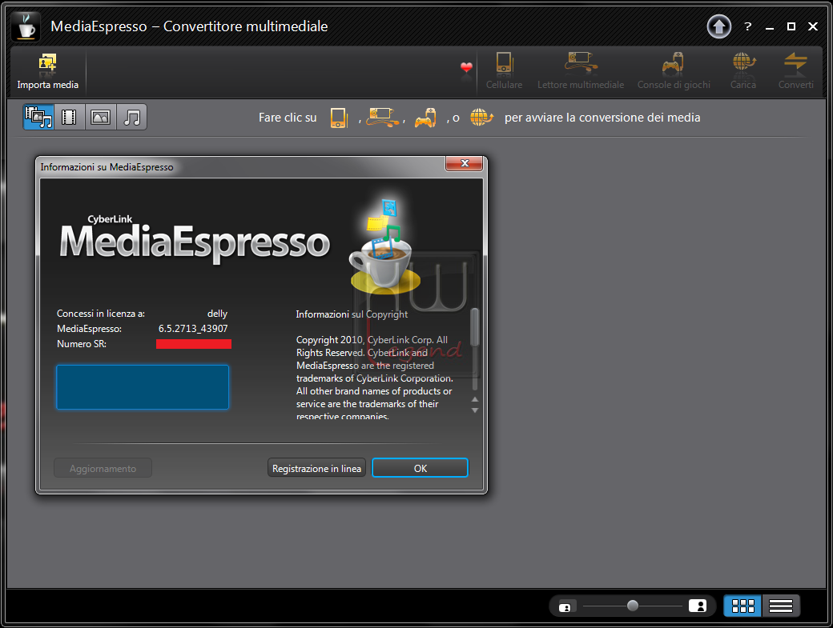The image size is (833, 628).
Task: Open Importa media to add files
Action: point(47,72)
